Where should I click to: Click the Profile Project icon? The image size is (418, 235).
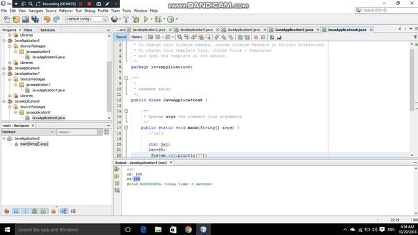pos(170,19)
